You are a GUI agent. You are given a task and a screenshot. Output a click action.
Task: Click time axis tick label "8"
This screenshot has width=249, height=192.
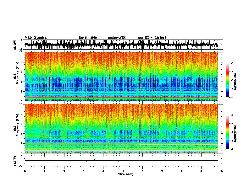(182, 171)
